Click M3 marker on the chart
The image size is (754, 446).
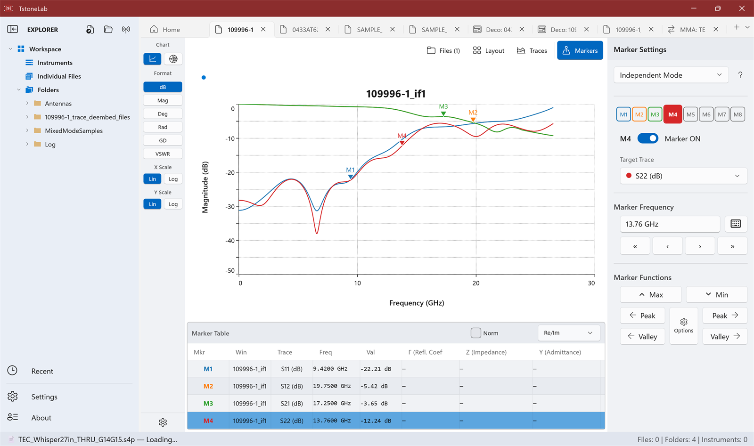click(x=443, y=113)
